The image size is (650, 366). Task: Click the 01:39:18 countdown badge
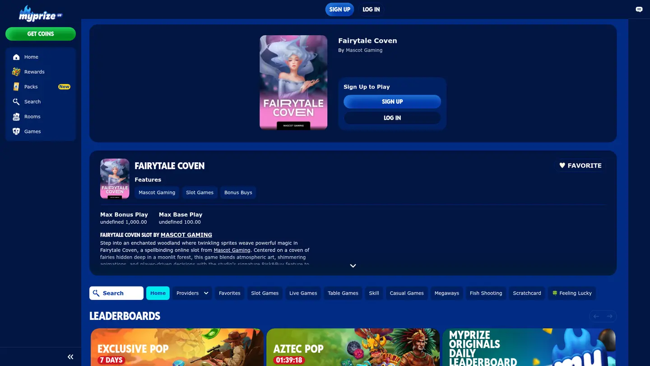pos(290,360)
